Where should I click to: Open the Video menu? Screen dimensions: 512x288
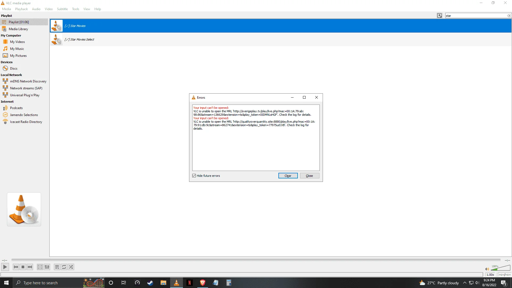click(x=49, y=9)
